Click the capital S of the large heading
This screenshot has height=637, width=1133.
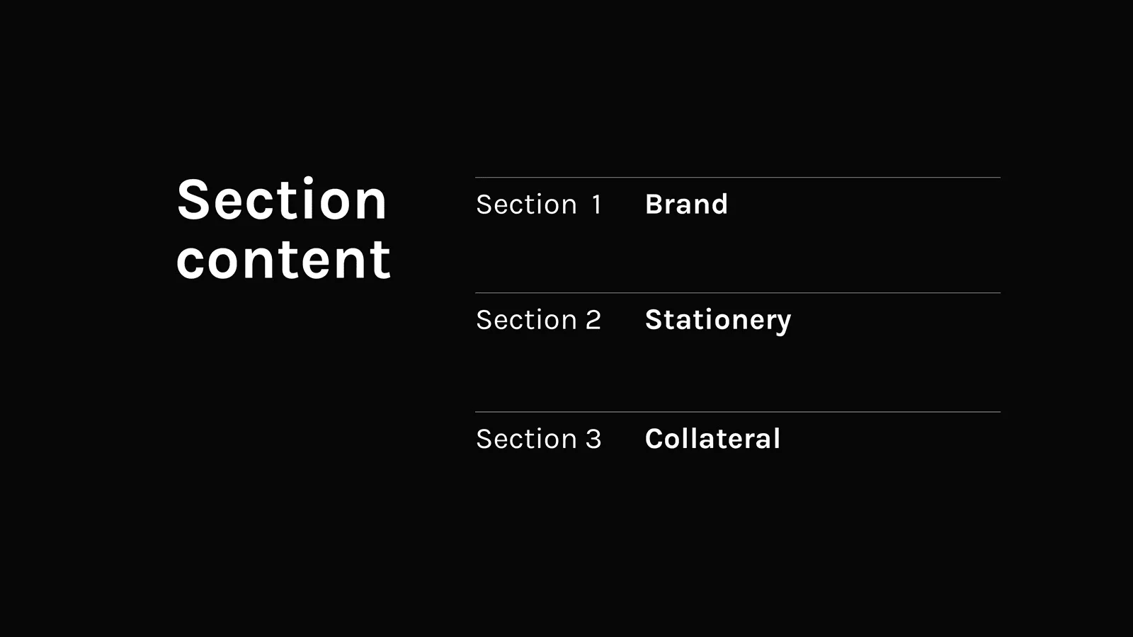[193, 200]
